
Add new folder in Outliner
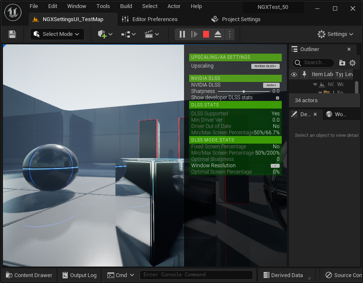coord(342,63)
